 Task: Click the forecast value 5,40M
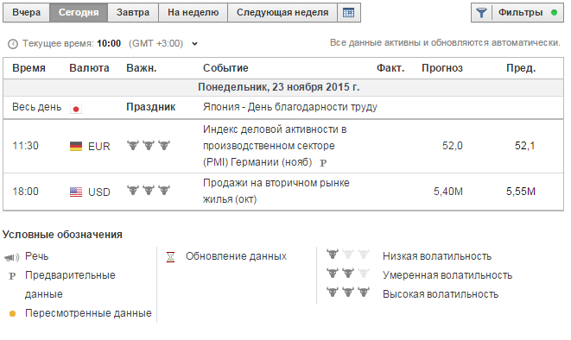[448, 192]
